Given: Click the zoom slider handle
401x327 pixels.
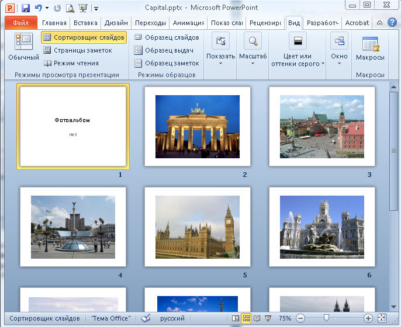Looking at the screenshot, I should click(326, 318).
